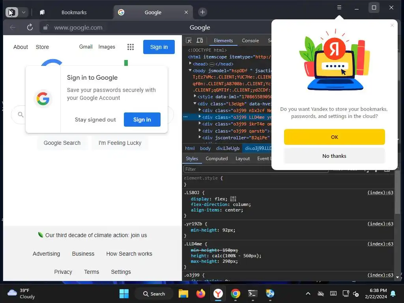The width and height of the screenshot is (404, 303).
Task: Open the Gmail link
Action: tap(86, 47)
